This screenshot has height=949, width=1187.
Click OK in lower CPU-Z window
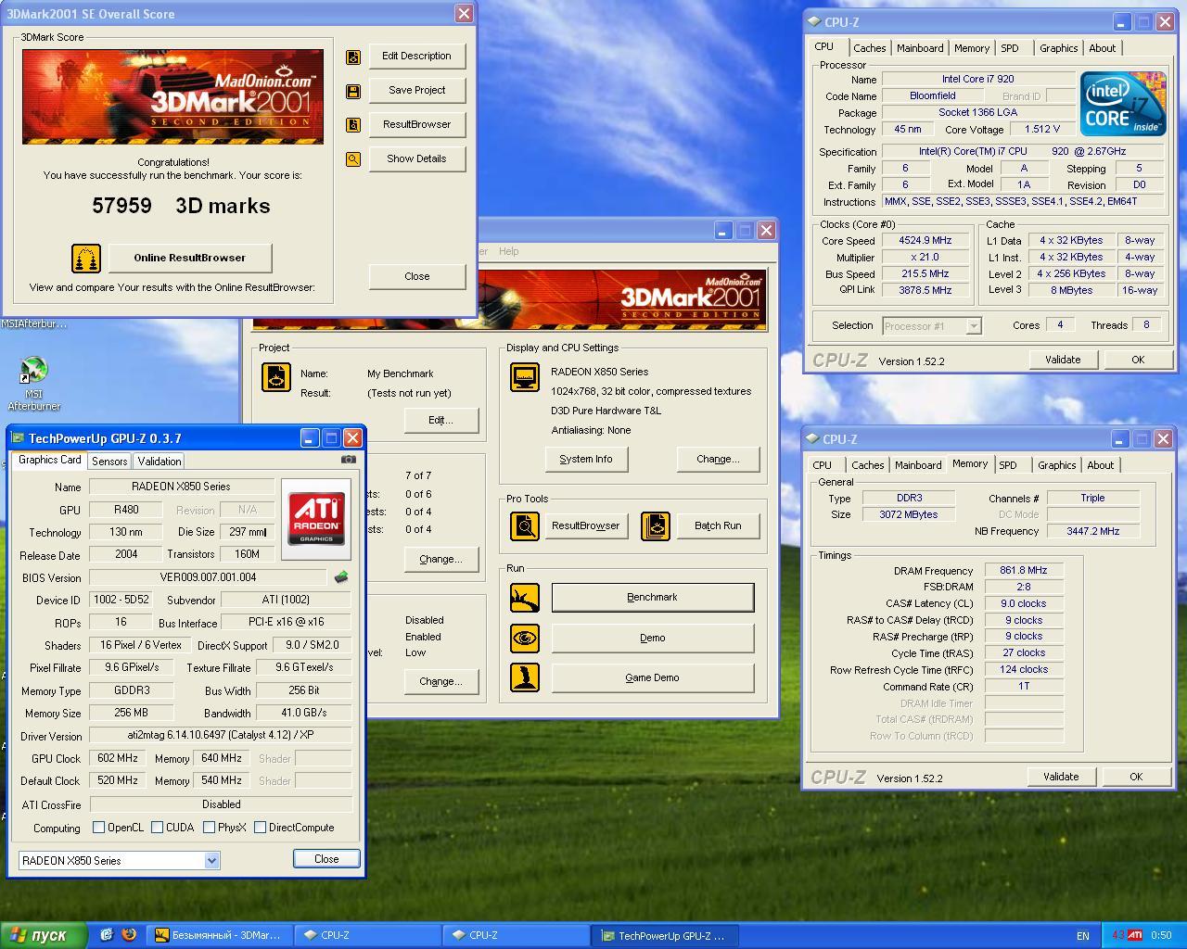(x=1136, y=777)
